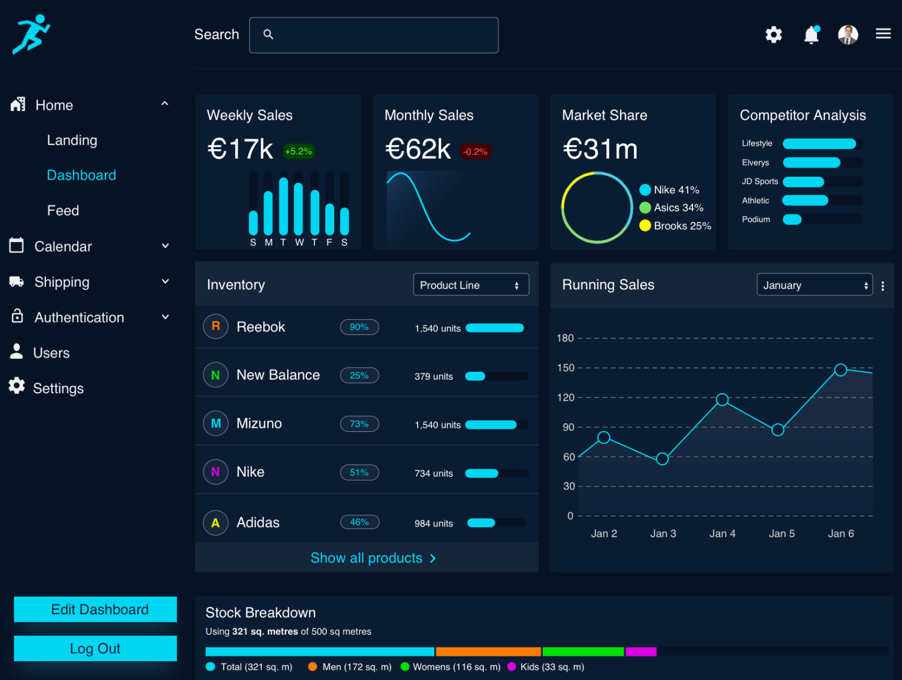Select the Dashboard menu item
Screen dimensions: 902x680
click(x=82, y=175)
